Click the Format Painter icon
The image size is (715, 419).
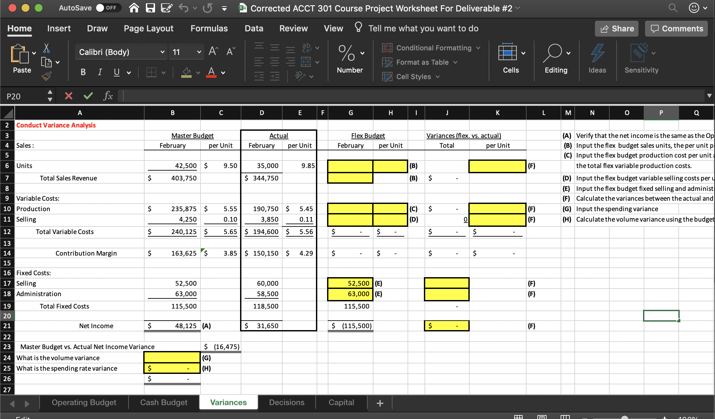tap(47, 76)
